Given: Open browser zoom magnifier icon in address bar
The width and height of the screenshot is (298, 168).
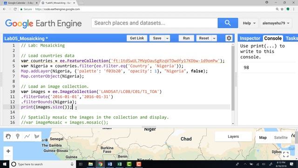Looking at the screenshot, I should coord(277,9).
